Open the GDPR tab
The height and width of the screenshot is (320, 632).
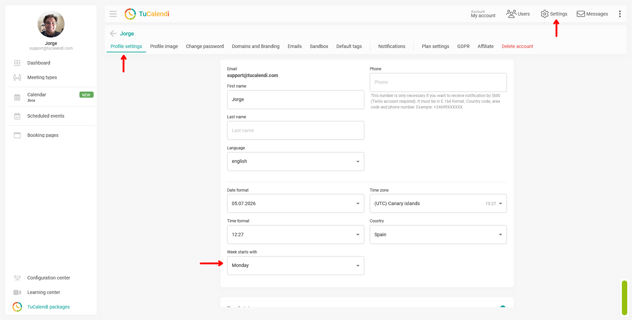(x=463, y=46)
